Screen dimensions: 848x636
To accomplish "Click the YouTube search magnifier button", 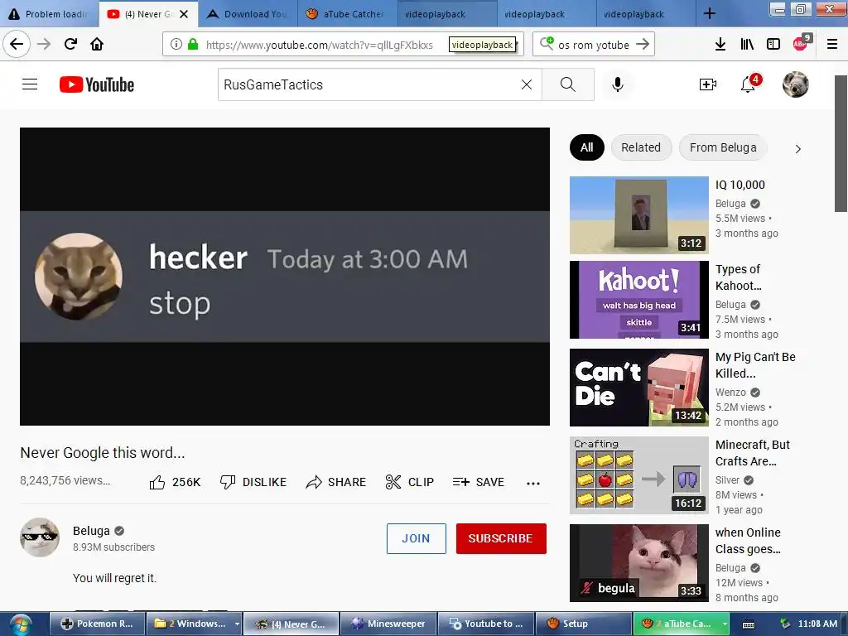I will (568, 84).
